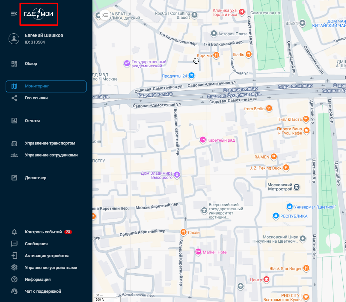Click the Гео-ссылки share icon
Screen dimensions: 346x302
click(14, 98)
